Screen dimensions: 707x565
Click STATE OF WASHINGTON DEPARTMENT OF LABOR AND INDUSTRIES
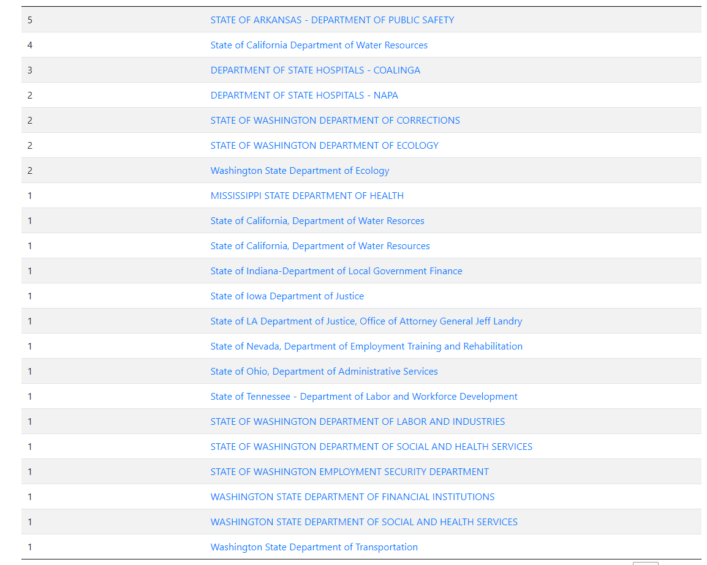[x=358, y=422]
